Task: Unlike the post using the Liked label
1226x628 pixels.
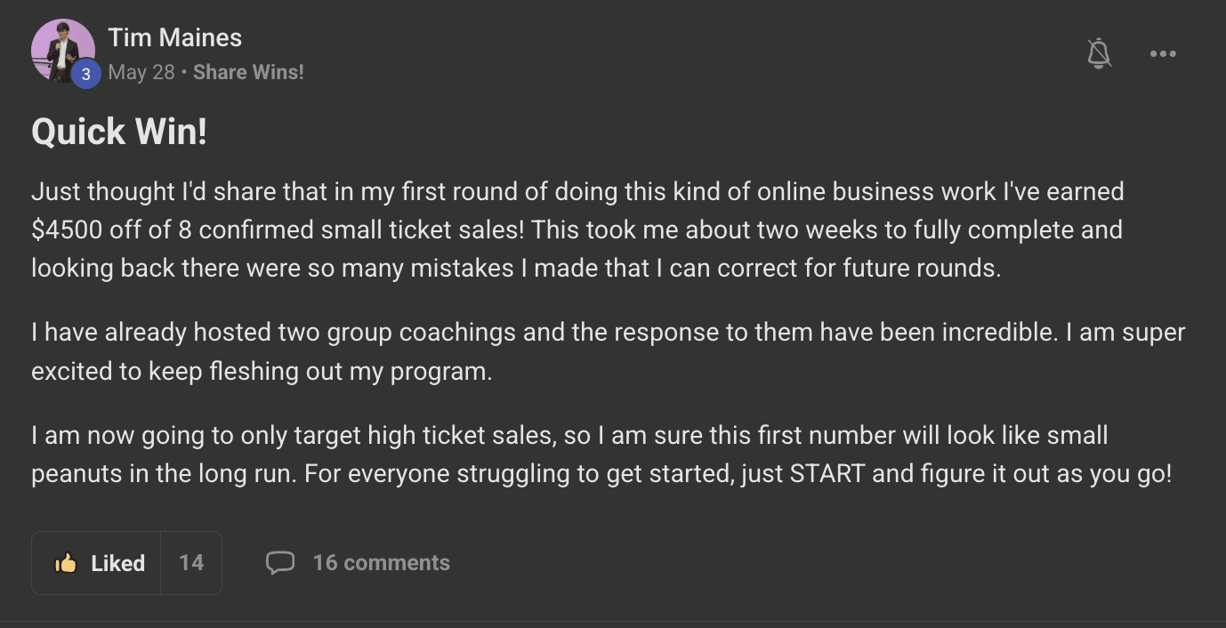Action: pos(117,563)
